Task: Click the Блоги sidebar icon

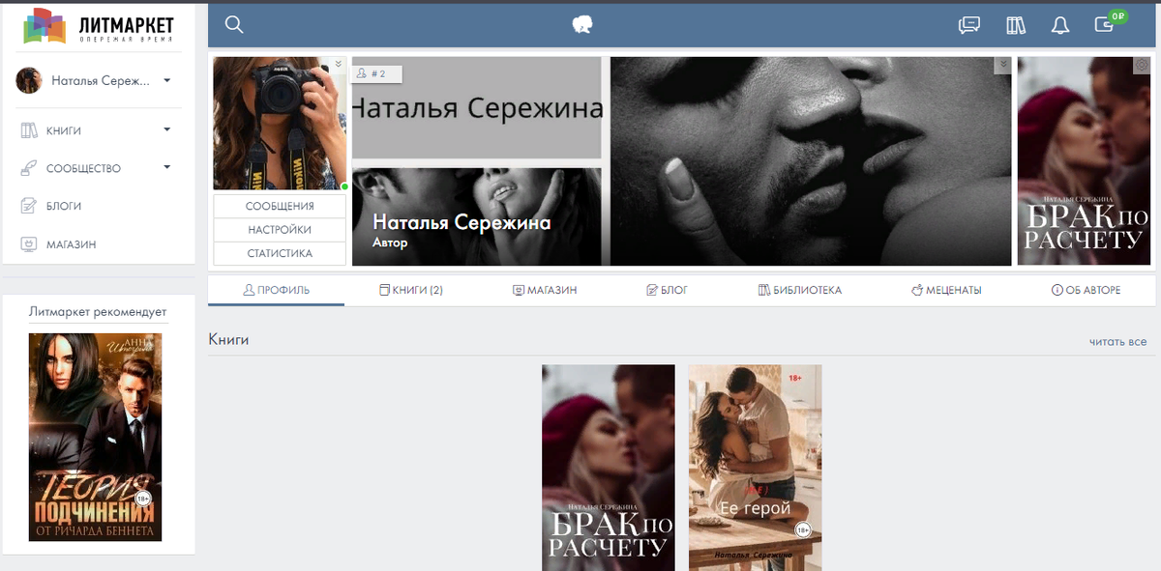Action: pyautogui.click(x=29, y=206)
